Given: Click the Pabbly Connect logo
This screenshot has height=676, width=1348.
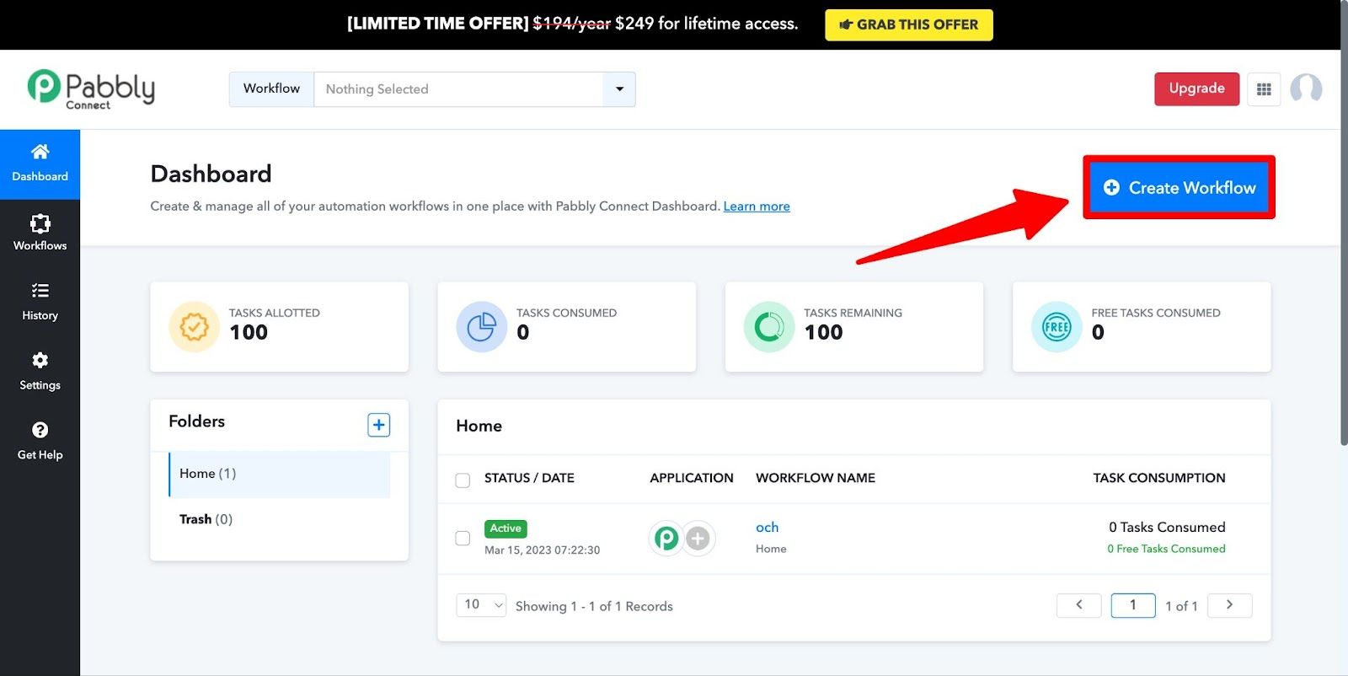Looking at the screenshot, I should (x=91, y=89).
